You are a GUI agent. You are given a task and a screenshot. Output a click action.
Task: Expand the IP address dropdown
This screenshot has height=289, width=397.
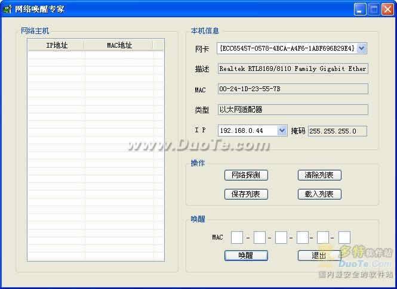click(x=282, y=130)
